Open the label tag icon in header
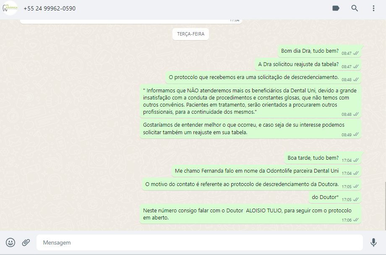 (336, 8)
